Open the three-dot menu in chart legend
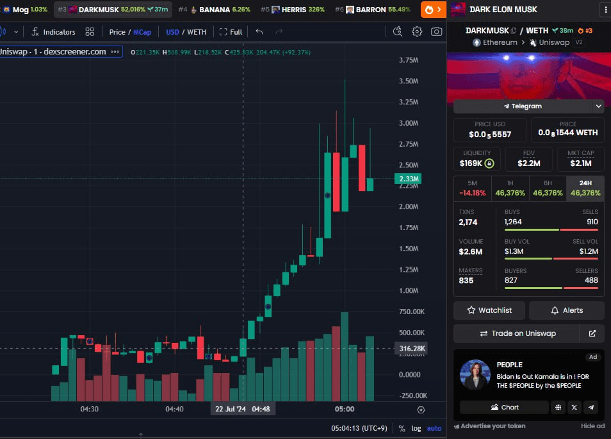 click(115, 51)
